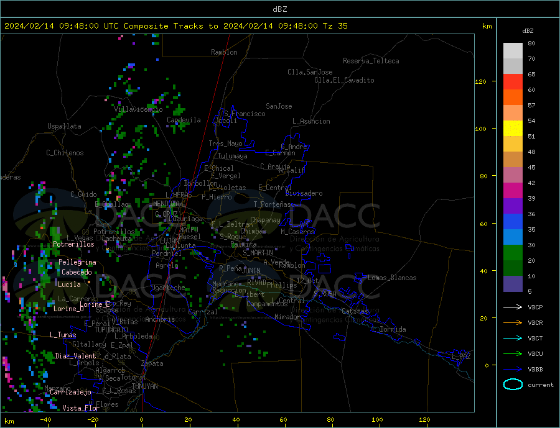Click the L_Tunas label
The width and height of the screenshot is (560, 428).
63,335
